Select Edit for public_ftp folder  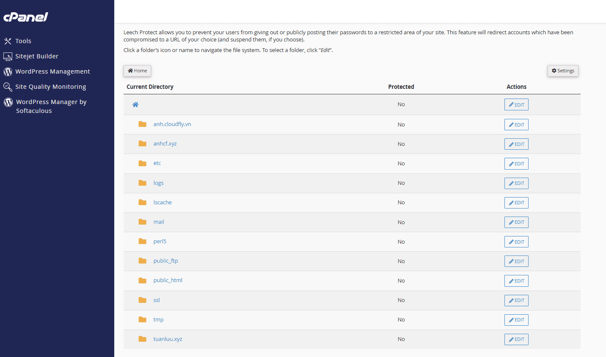(x=516, y=261)
